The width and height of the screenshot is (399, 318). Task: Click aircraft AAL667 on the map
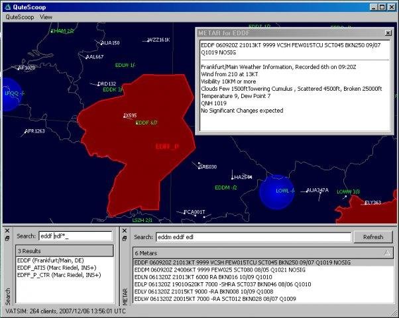click(94, 57)
